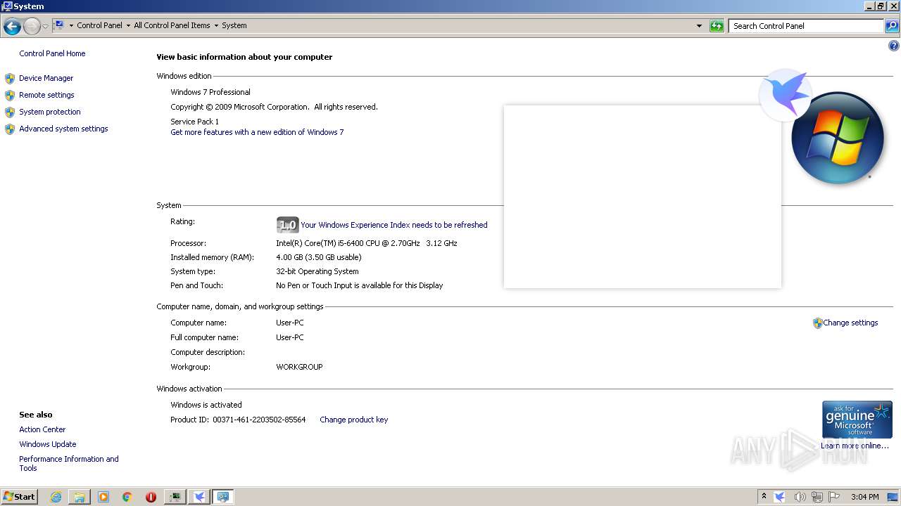901x506 pixels.
Task: Click the blue bird tray icon
Action: click(780, 497)
